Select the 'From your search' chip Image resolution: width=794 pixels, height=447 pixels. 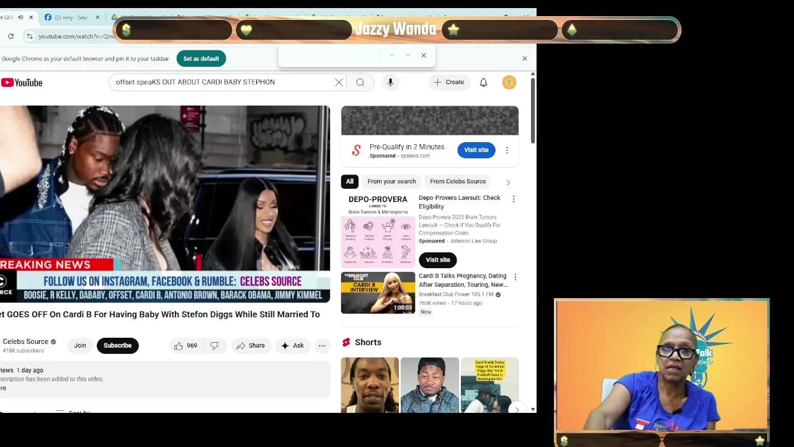coord(391,181)
